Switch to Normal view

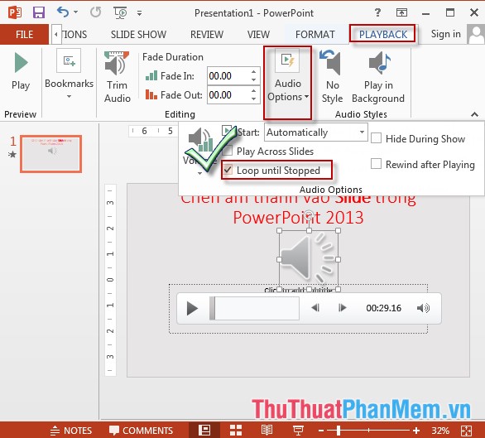pos(204,430)
